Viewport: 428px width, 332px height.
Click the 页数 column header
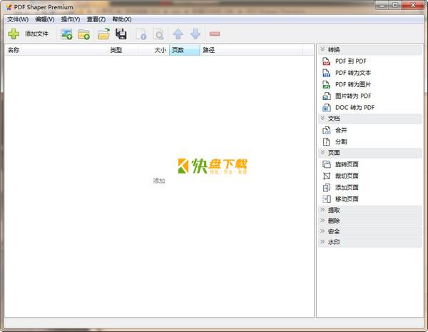point(185,50)
